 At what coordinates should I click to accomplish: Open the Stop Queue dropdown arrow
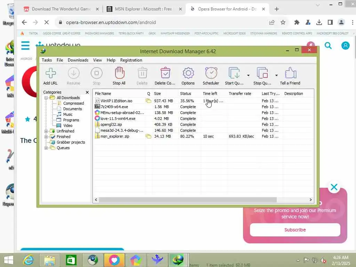(x=276, y=75)
